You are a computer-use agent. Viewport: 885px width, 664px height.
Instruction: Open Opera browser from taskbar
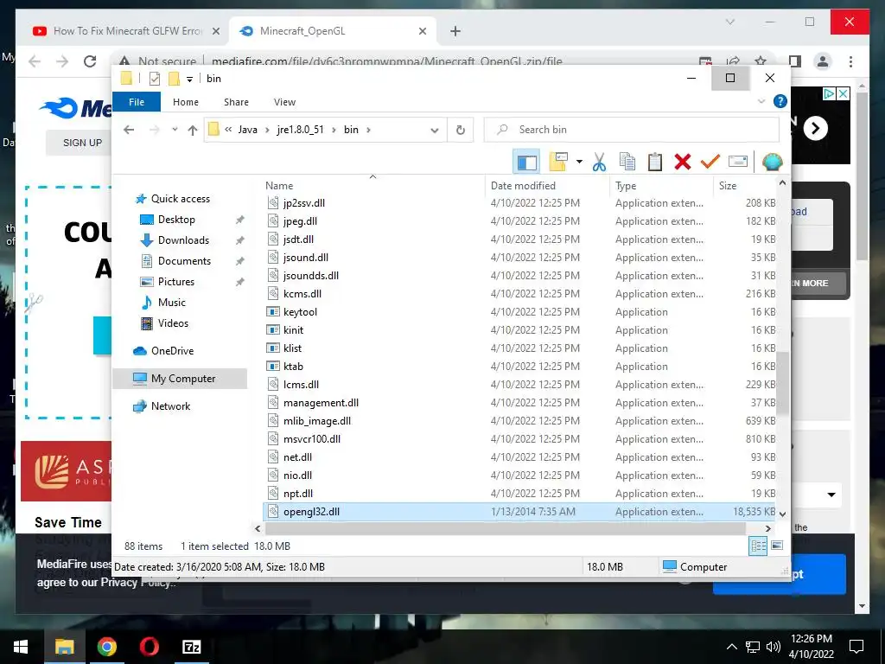149,647
